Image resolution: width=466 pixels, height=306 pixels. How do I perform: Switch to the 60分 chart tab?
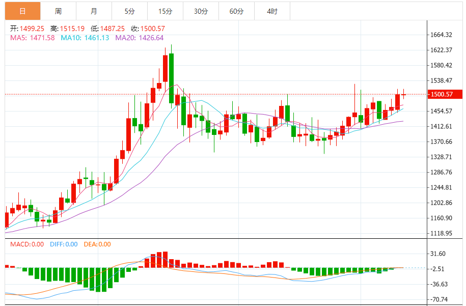[x=236, y=11]
